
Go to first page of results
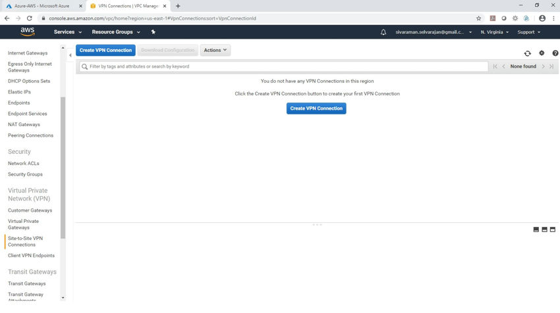pos(495,66)
